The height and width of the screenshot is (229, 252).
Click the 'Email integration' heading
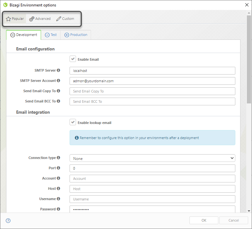(33, 112)
